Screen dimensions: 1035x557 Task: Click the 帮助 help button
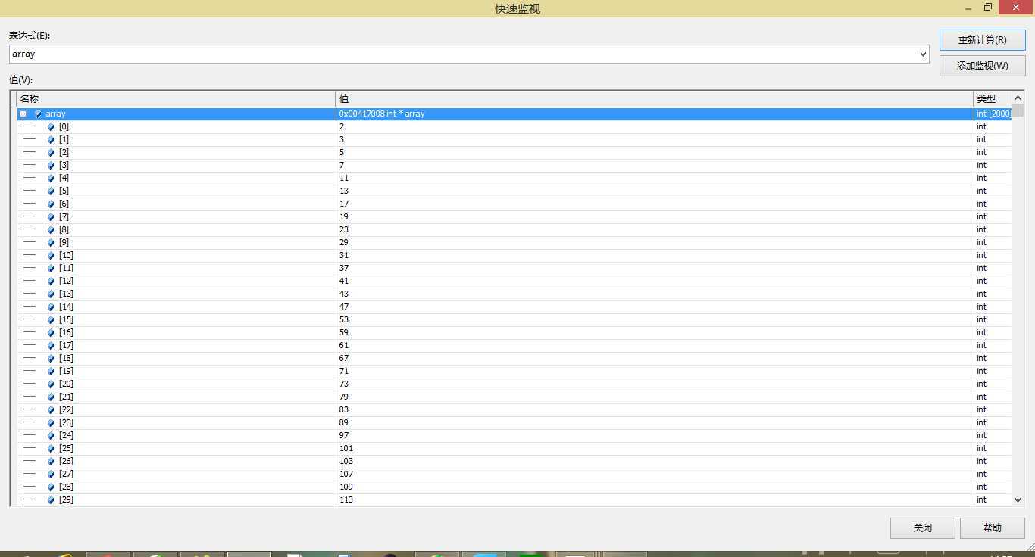click(x=992, y=528)
